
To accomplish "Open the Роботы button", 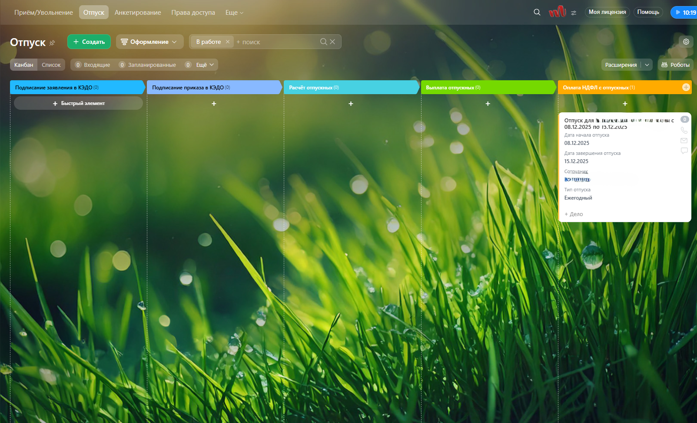I will click(675, 65).
